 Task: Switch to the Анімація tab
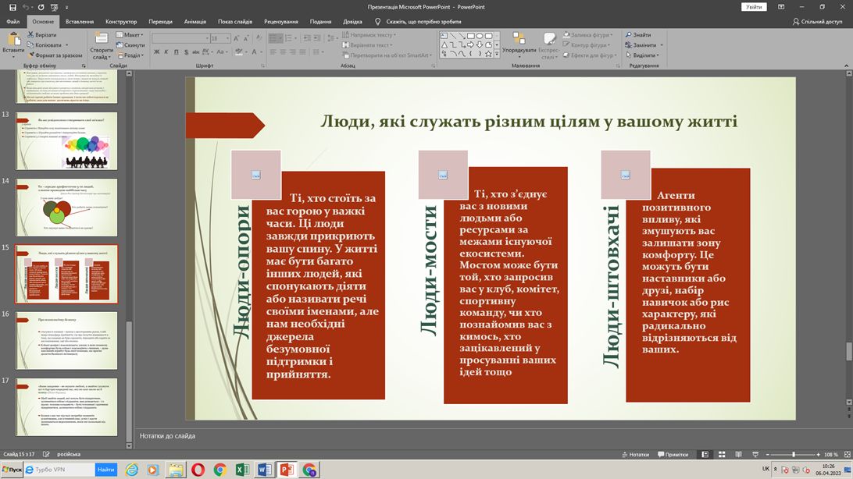tap(195, 22)
